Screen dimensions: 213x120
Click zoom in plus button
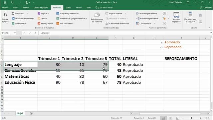pyautogui.click(x=200, y=118)
